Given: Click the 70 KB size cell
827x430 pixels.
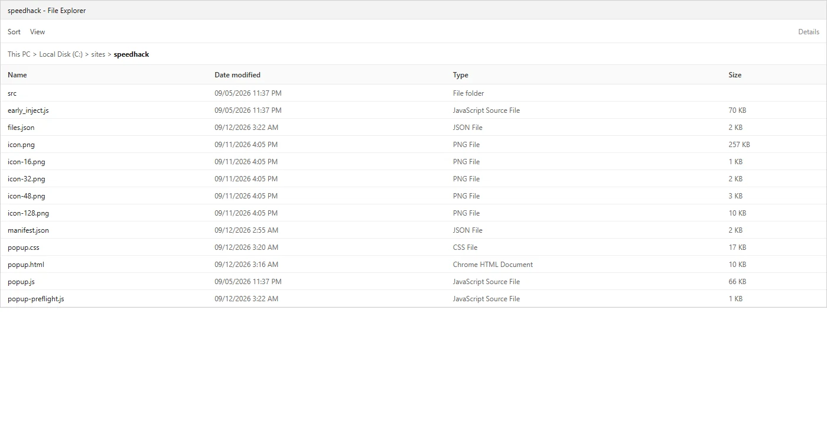Looking at the screenshot, I should pyautogui.click(x=737, y=110).
